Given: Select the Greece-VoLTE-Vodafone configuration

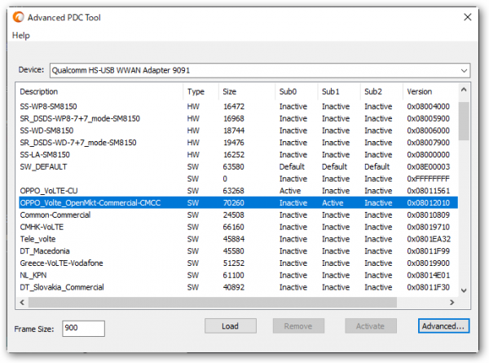Looking at the screenshot, I should tap(238, 263).
